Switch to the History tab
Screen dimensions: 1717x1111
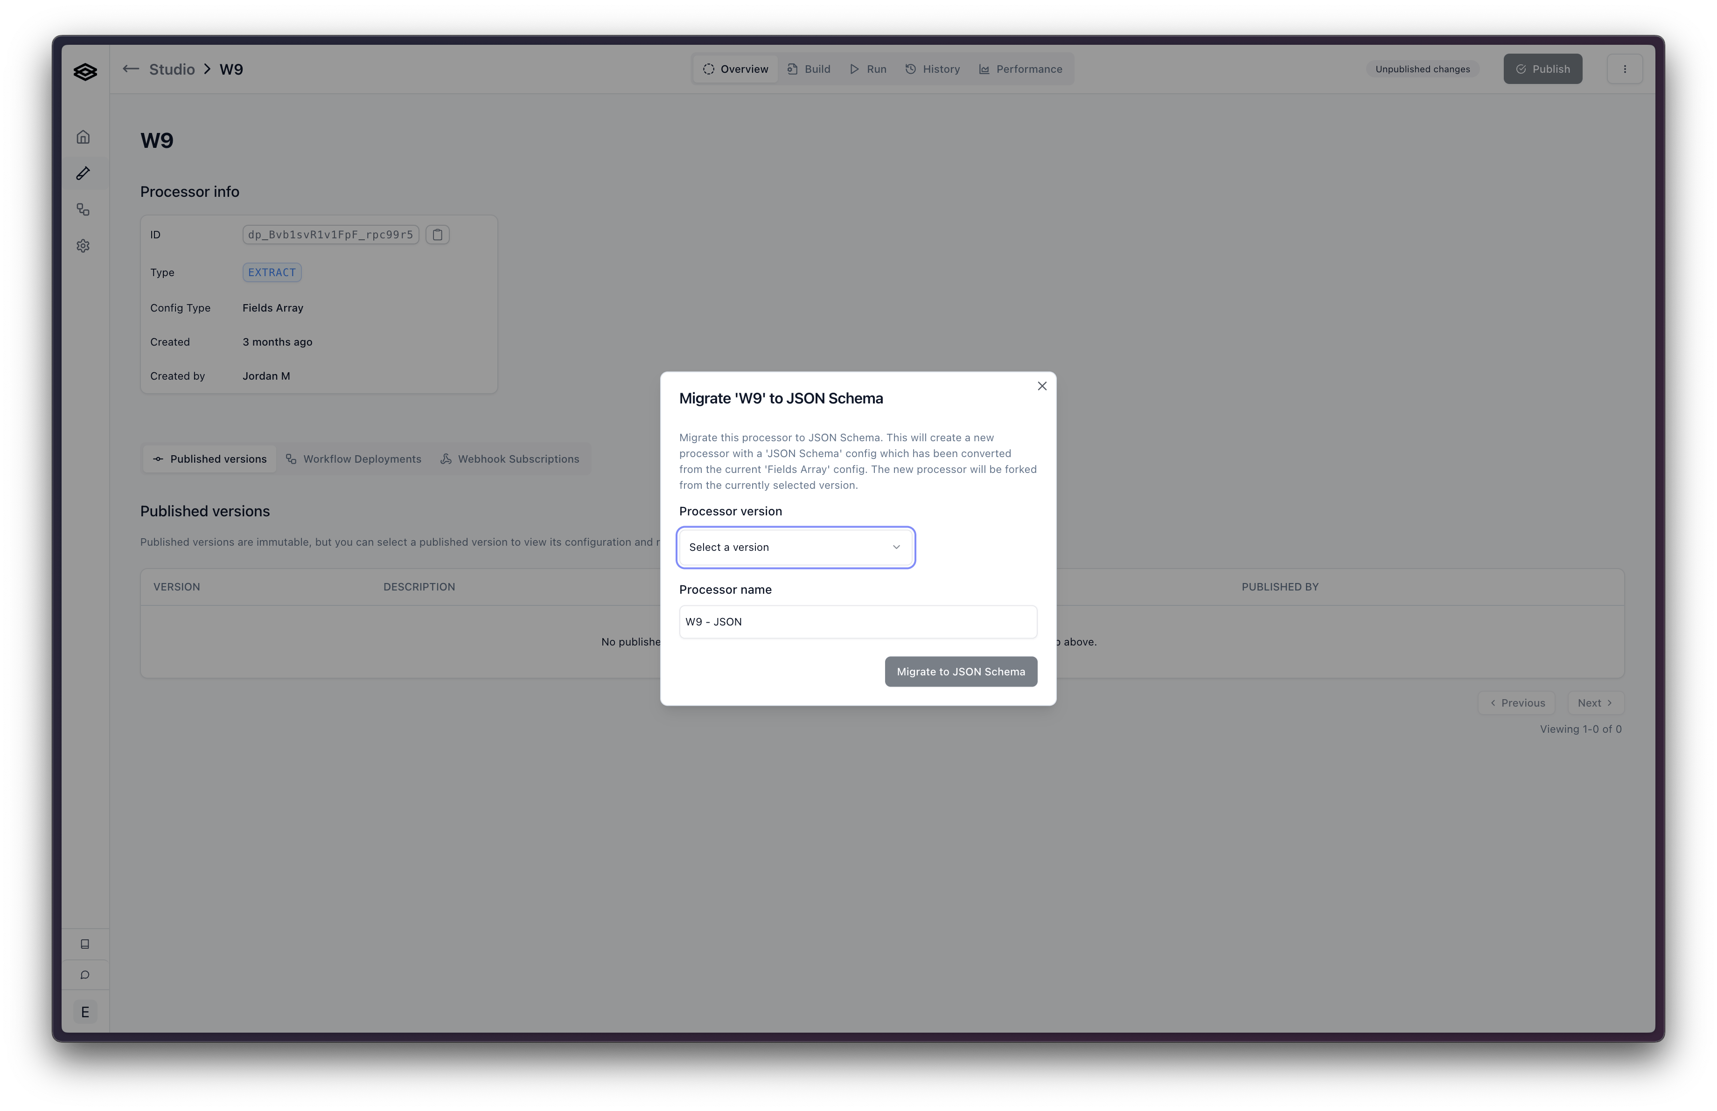click(x=933, y=69)
